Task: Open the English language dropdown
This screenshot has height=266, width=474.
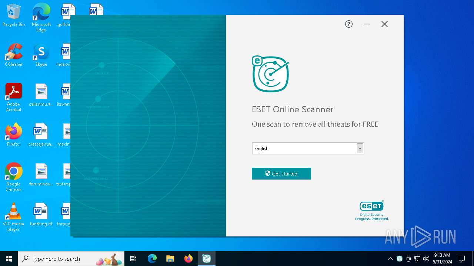Action: [308, 148]
